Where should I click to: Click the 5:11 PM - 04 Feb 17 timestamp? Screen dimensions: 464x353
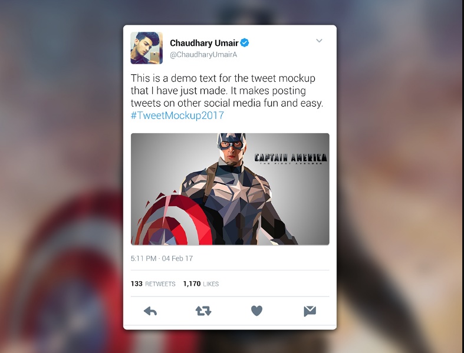click(162, 258)
